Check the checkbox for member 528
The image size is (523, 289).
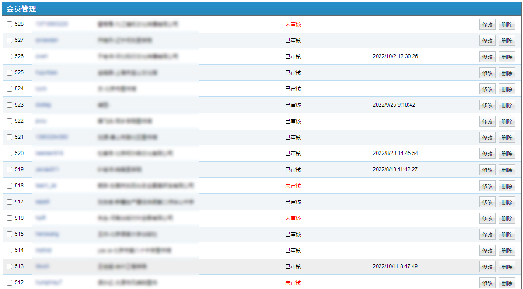10,24
